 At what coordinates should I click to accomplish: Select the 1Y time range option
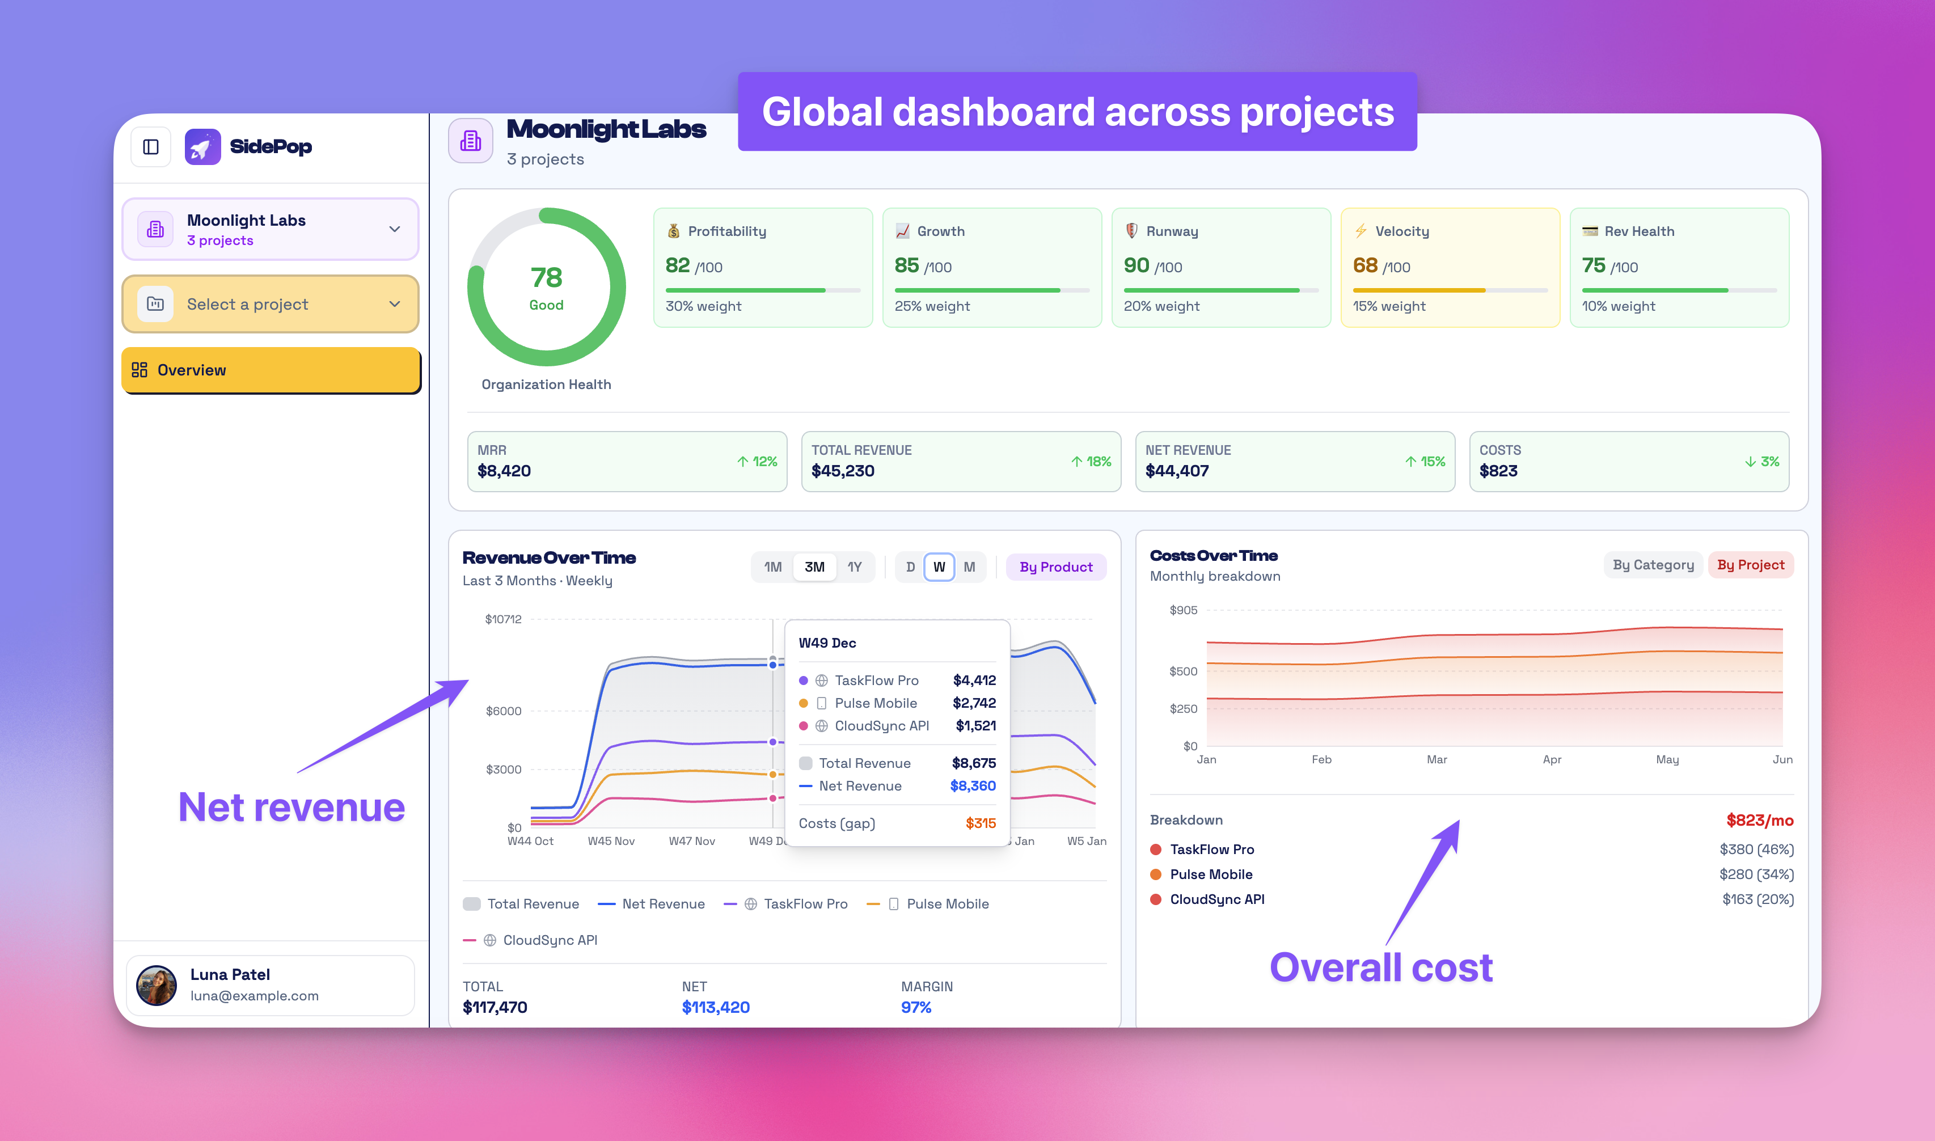click(855, 567)
